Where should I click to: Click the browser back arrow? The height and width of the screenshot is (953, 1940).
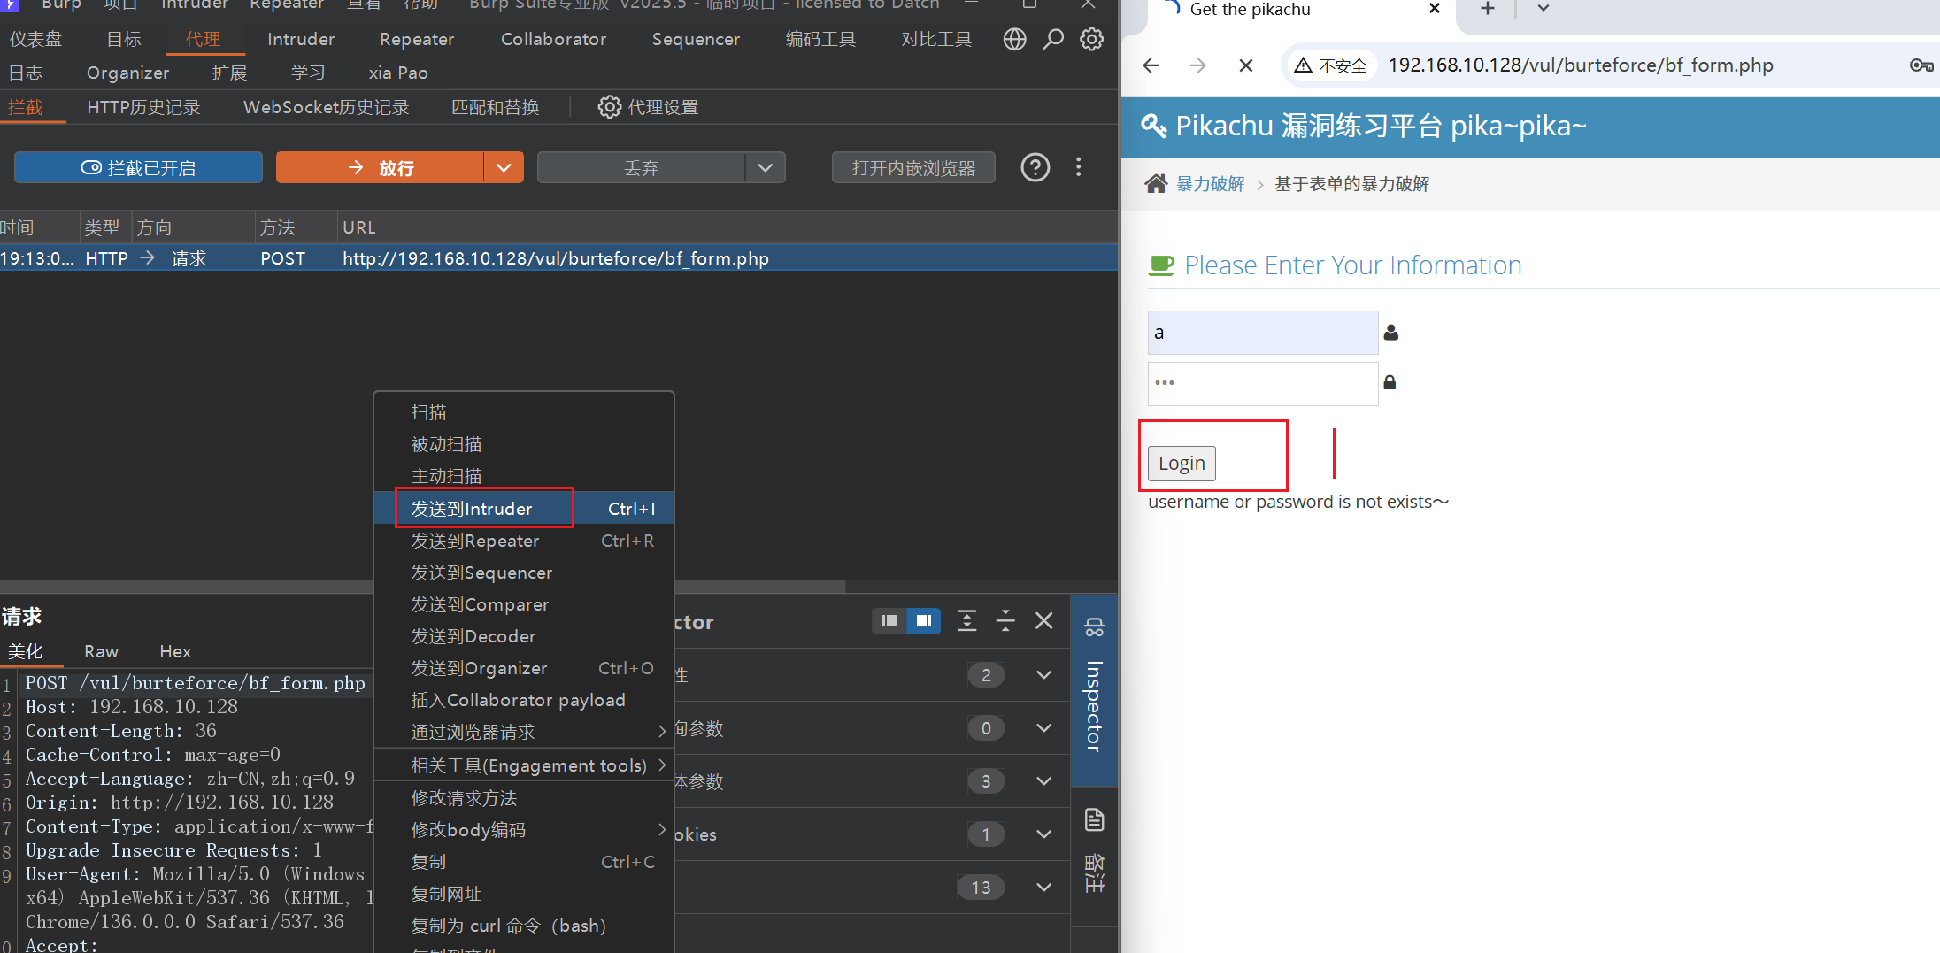coord(1151,65)
